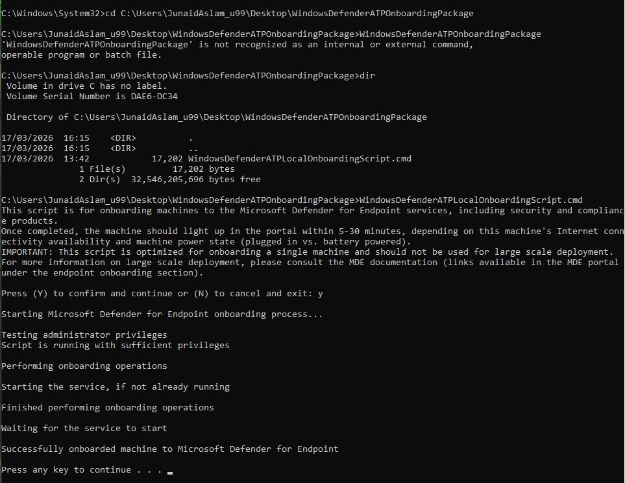The height and width of the screenshot is (483, 625).
Task: Select the WindowsDefenderATPLocalOnboardingScript.cmd file in the dir listing
Action: click(299, 158)
